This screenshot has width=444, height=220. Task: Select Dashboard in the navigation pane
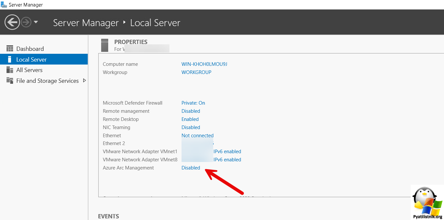coord(30,49)
